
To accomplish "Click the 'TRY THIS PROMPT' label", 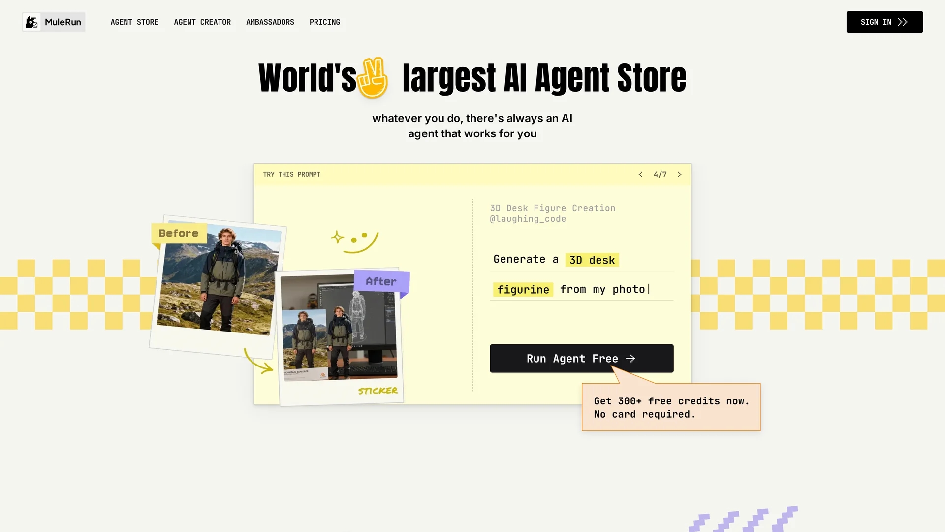I will pos(291,175).
